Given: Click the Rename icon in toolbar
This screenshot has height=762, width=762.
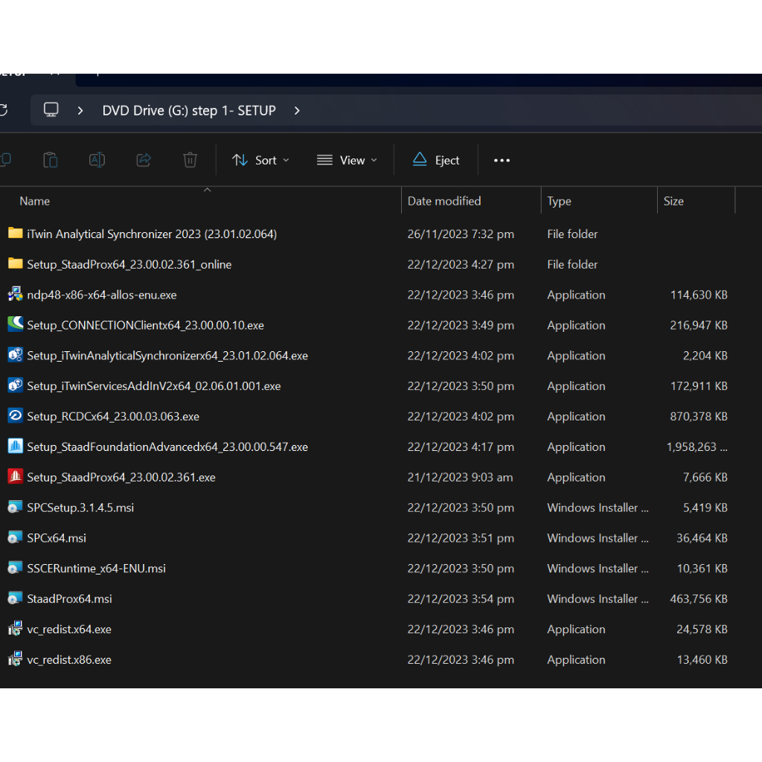Looking at the screenshot, I should point(97,160).
